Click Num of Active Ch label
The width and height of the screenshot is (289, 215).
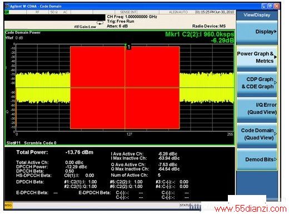pos(129,175)
